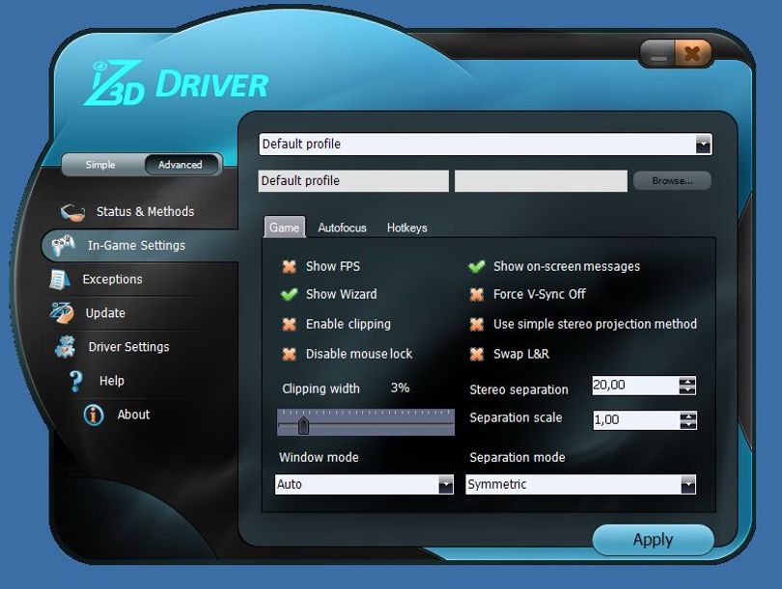Viewport: 782px width, 589px height.
Task: Click the iZ3D Driver logo
Action: (x=176, y=83)
